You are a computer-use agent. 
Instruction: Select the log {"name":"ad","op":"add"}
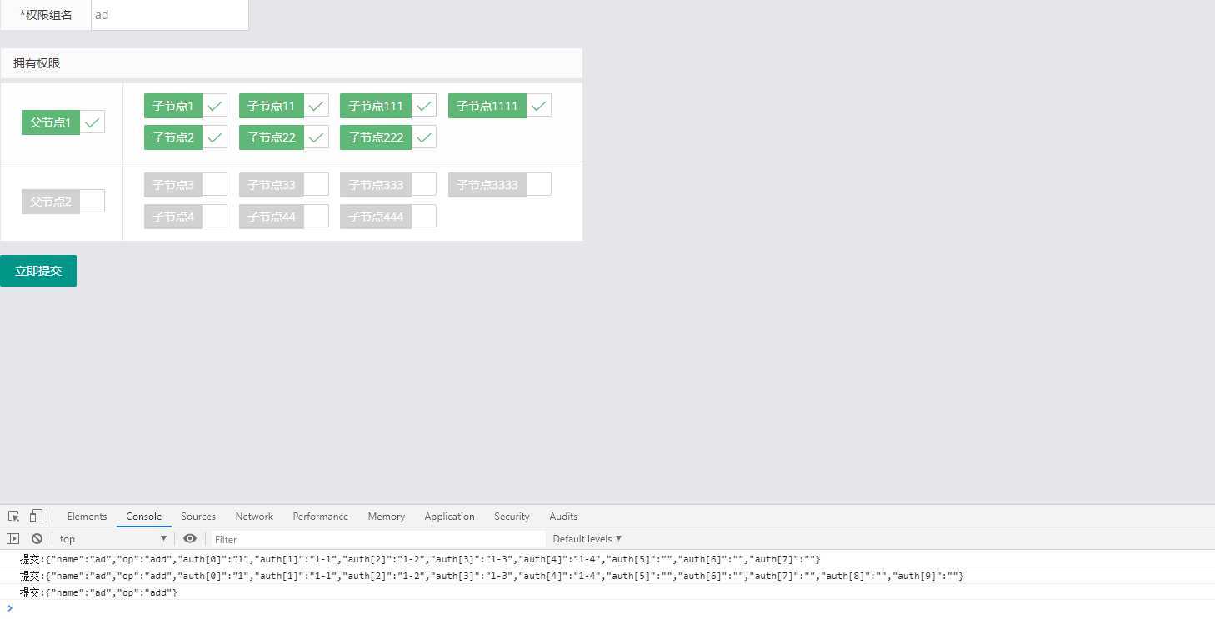pyautogui.click(x=607, y=592)
